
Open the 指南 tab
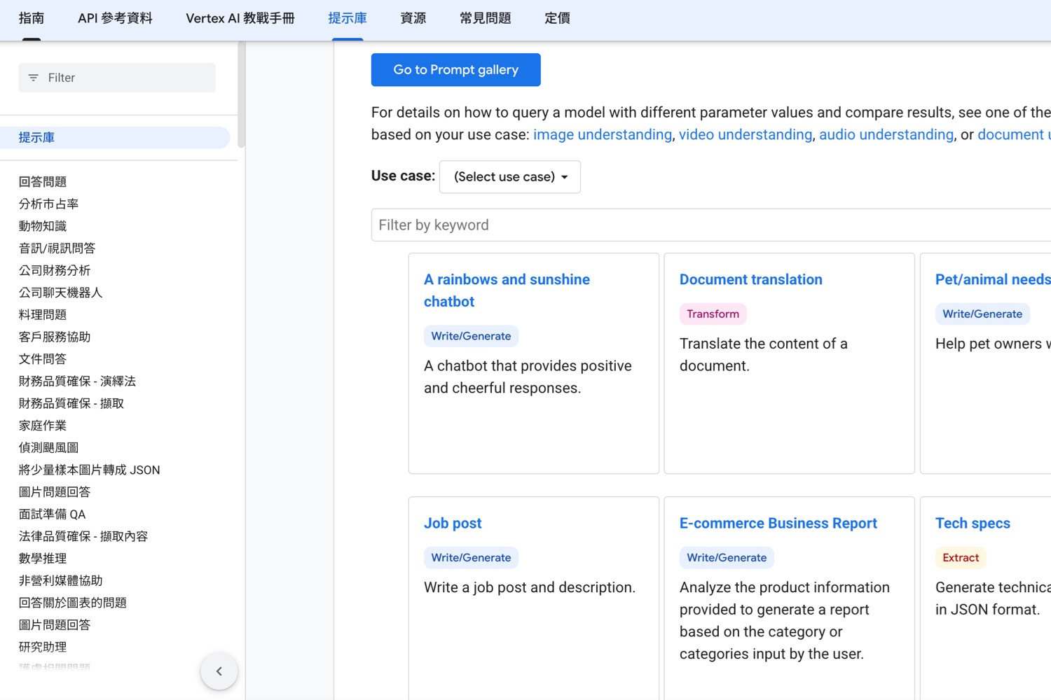(31, 18)
